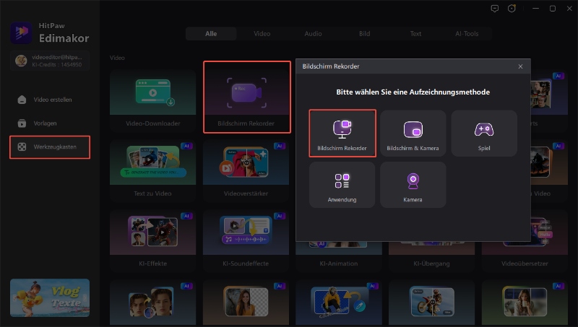Click the user account profile avatar

pyautogui.click(x=21, y=60)
